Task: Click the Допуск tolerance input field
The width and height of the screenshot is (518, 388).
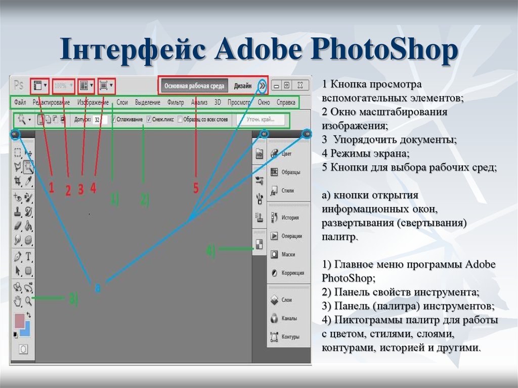Action: [x=100, y=119]
